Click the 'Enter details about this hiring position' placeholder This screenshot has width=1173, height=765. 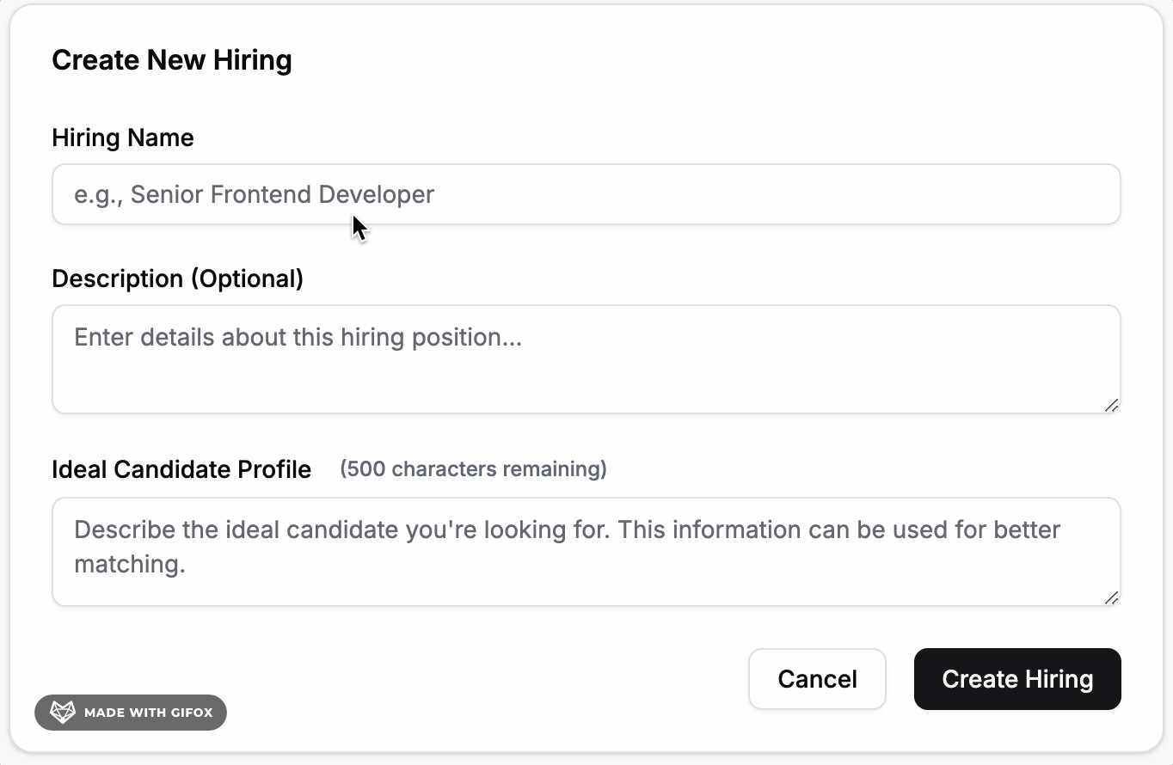point(298,337)
